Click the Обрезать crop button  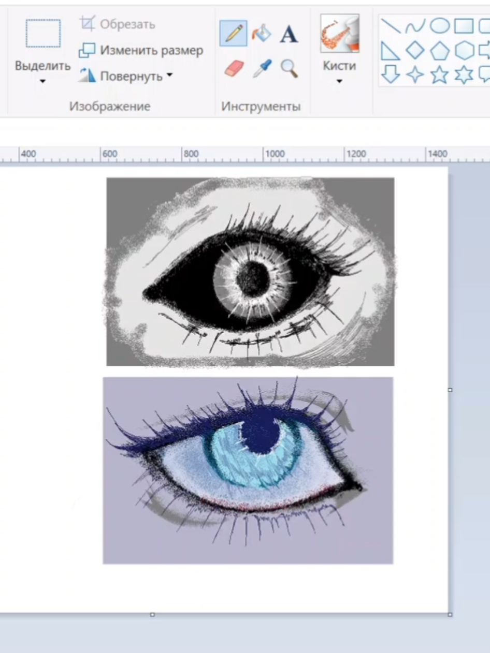tap(117, 24)
